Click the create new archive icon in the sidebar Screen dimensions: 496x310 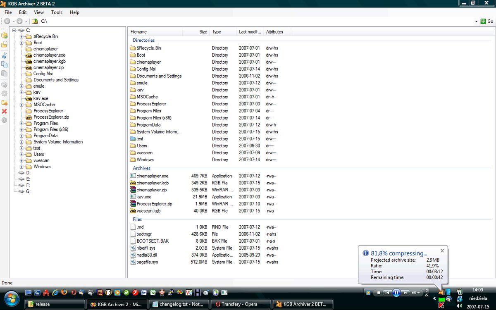click(4, 36)
